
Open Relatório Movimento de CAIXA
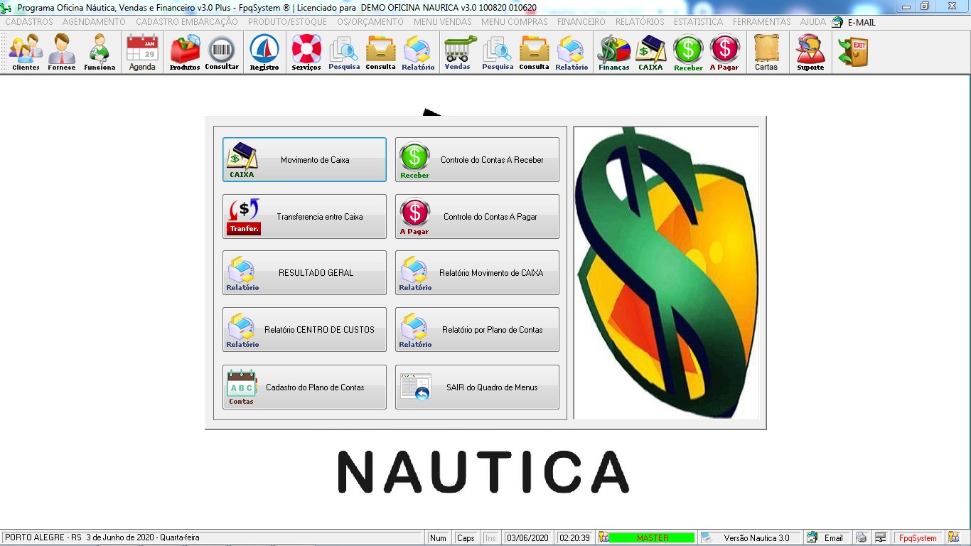point(477,273)
